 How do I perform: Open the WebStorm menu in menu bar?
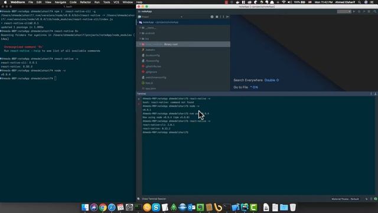(18, 2)
